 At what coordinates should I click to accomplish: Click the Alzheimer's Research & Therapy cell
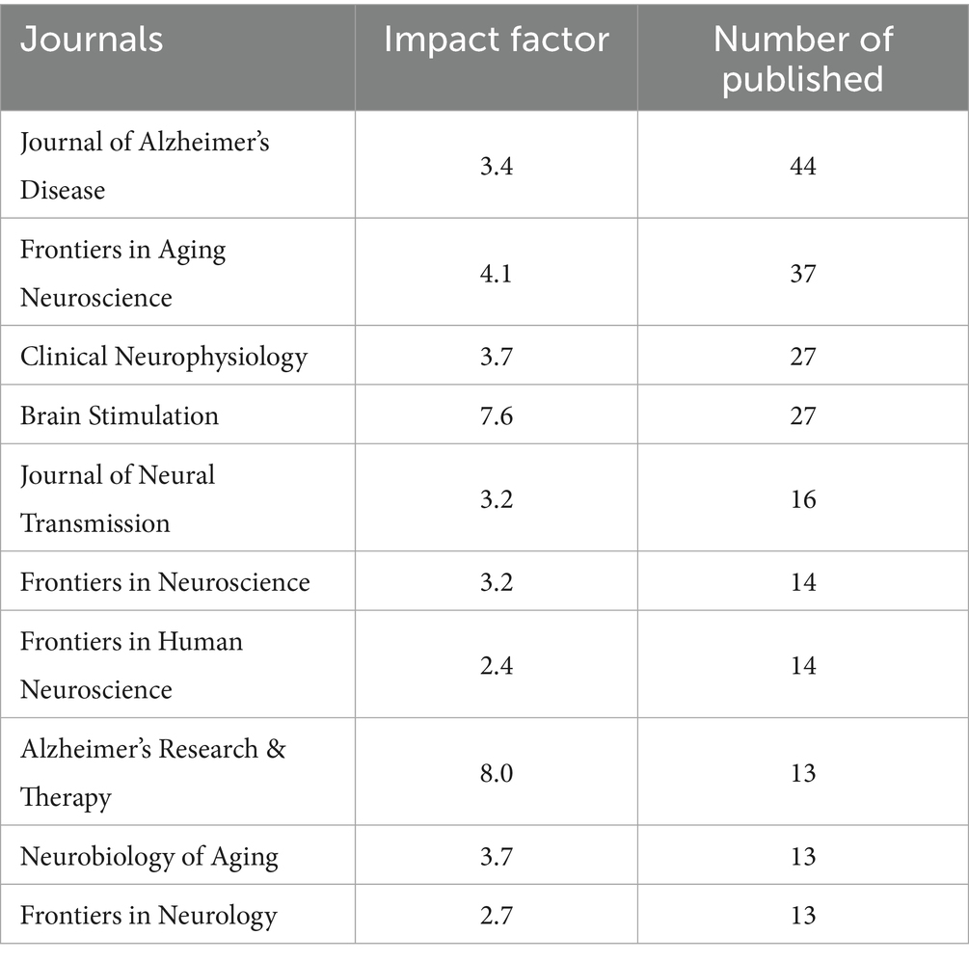point(153,773)
